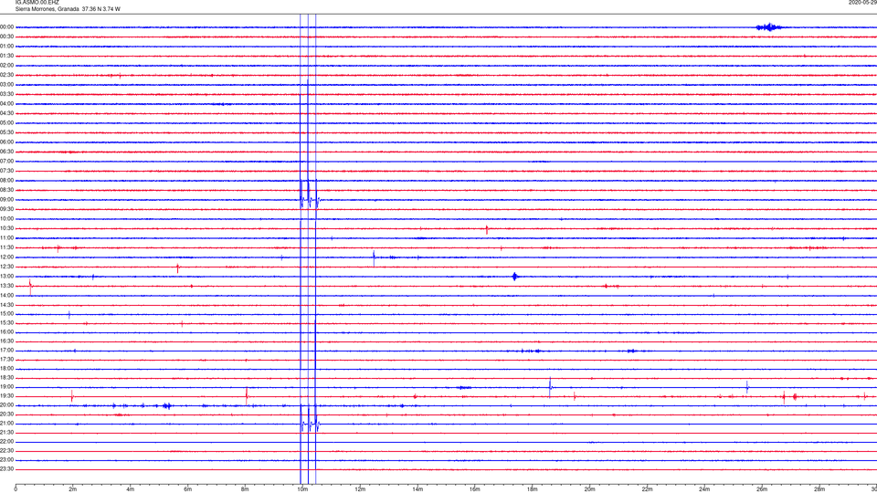Select the 08:30 trace time label

click(x=7, y=190)
